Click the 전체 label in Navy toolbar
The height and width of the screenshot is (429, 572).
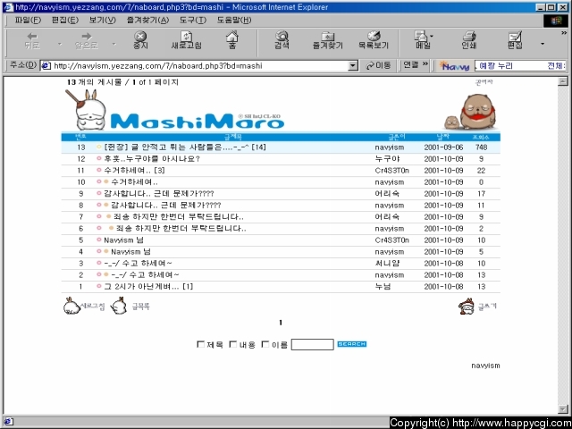click(556, 65)
